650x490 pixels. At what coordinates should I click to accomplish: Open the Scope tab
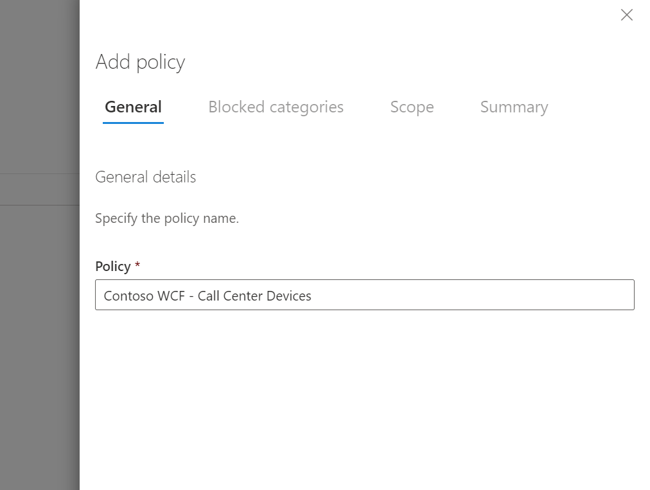[x=412, y=107]
